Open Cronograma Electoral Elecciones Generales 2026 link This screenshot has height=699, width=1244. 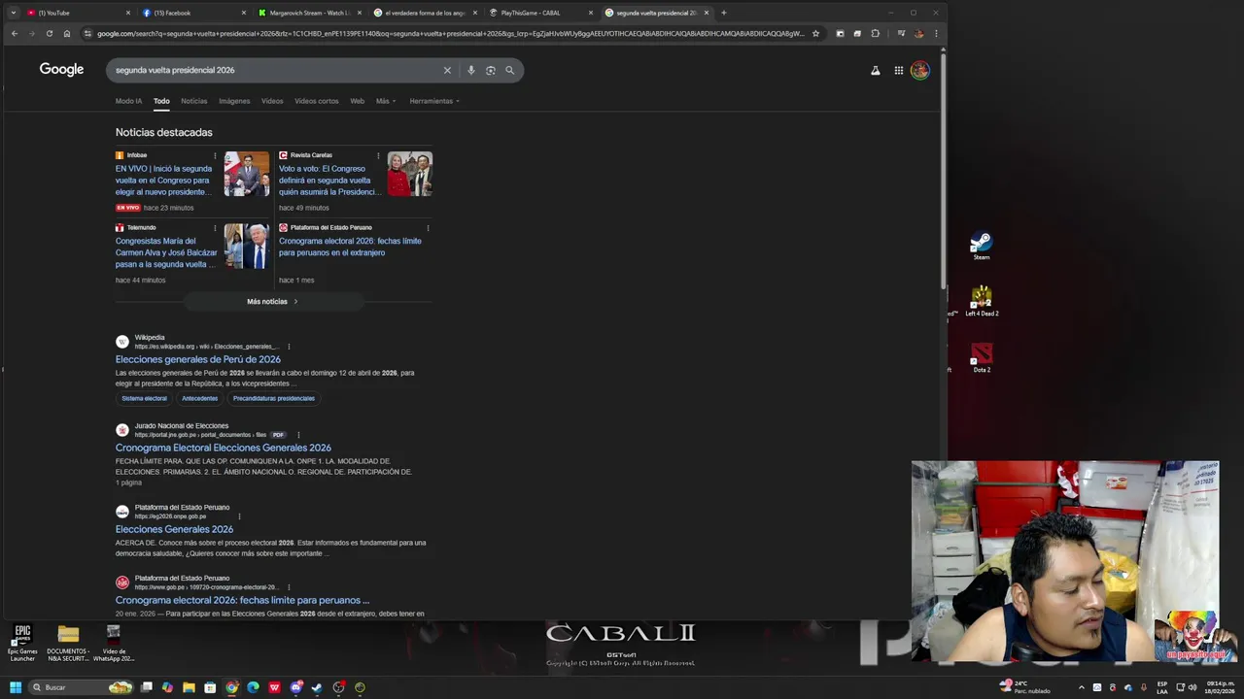coord(224,448)
